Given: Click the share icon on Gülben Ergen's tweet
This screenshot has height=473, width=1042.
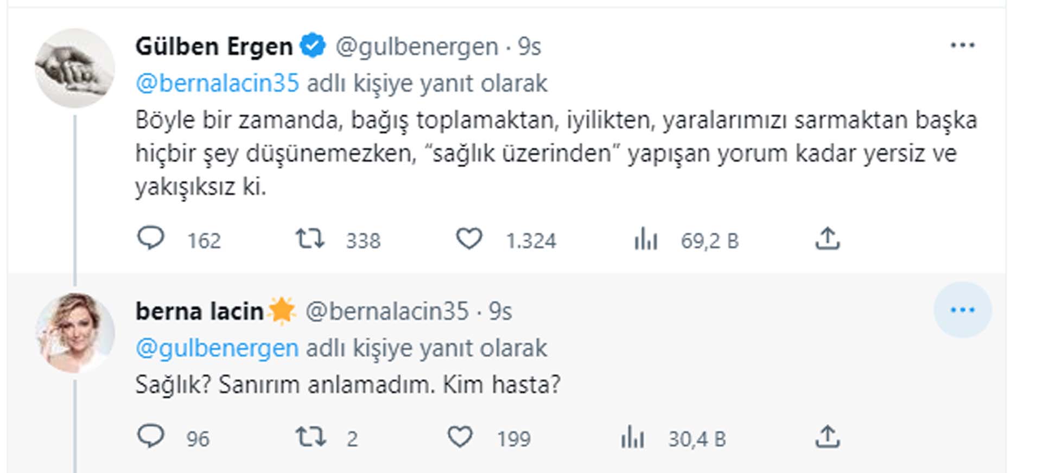Looking at the screenshot, I should (x=828, y=239).
